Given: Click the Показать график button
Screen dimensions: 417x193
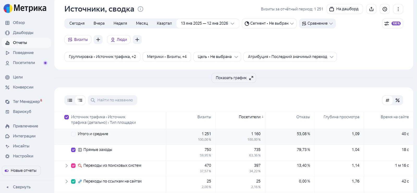Looking at the screenshot, I should [234, 78].
